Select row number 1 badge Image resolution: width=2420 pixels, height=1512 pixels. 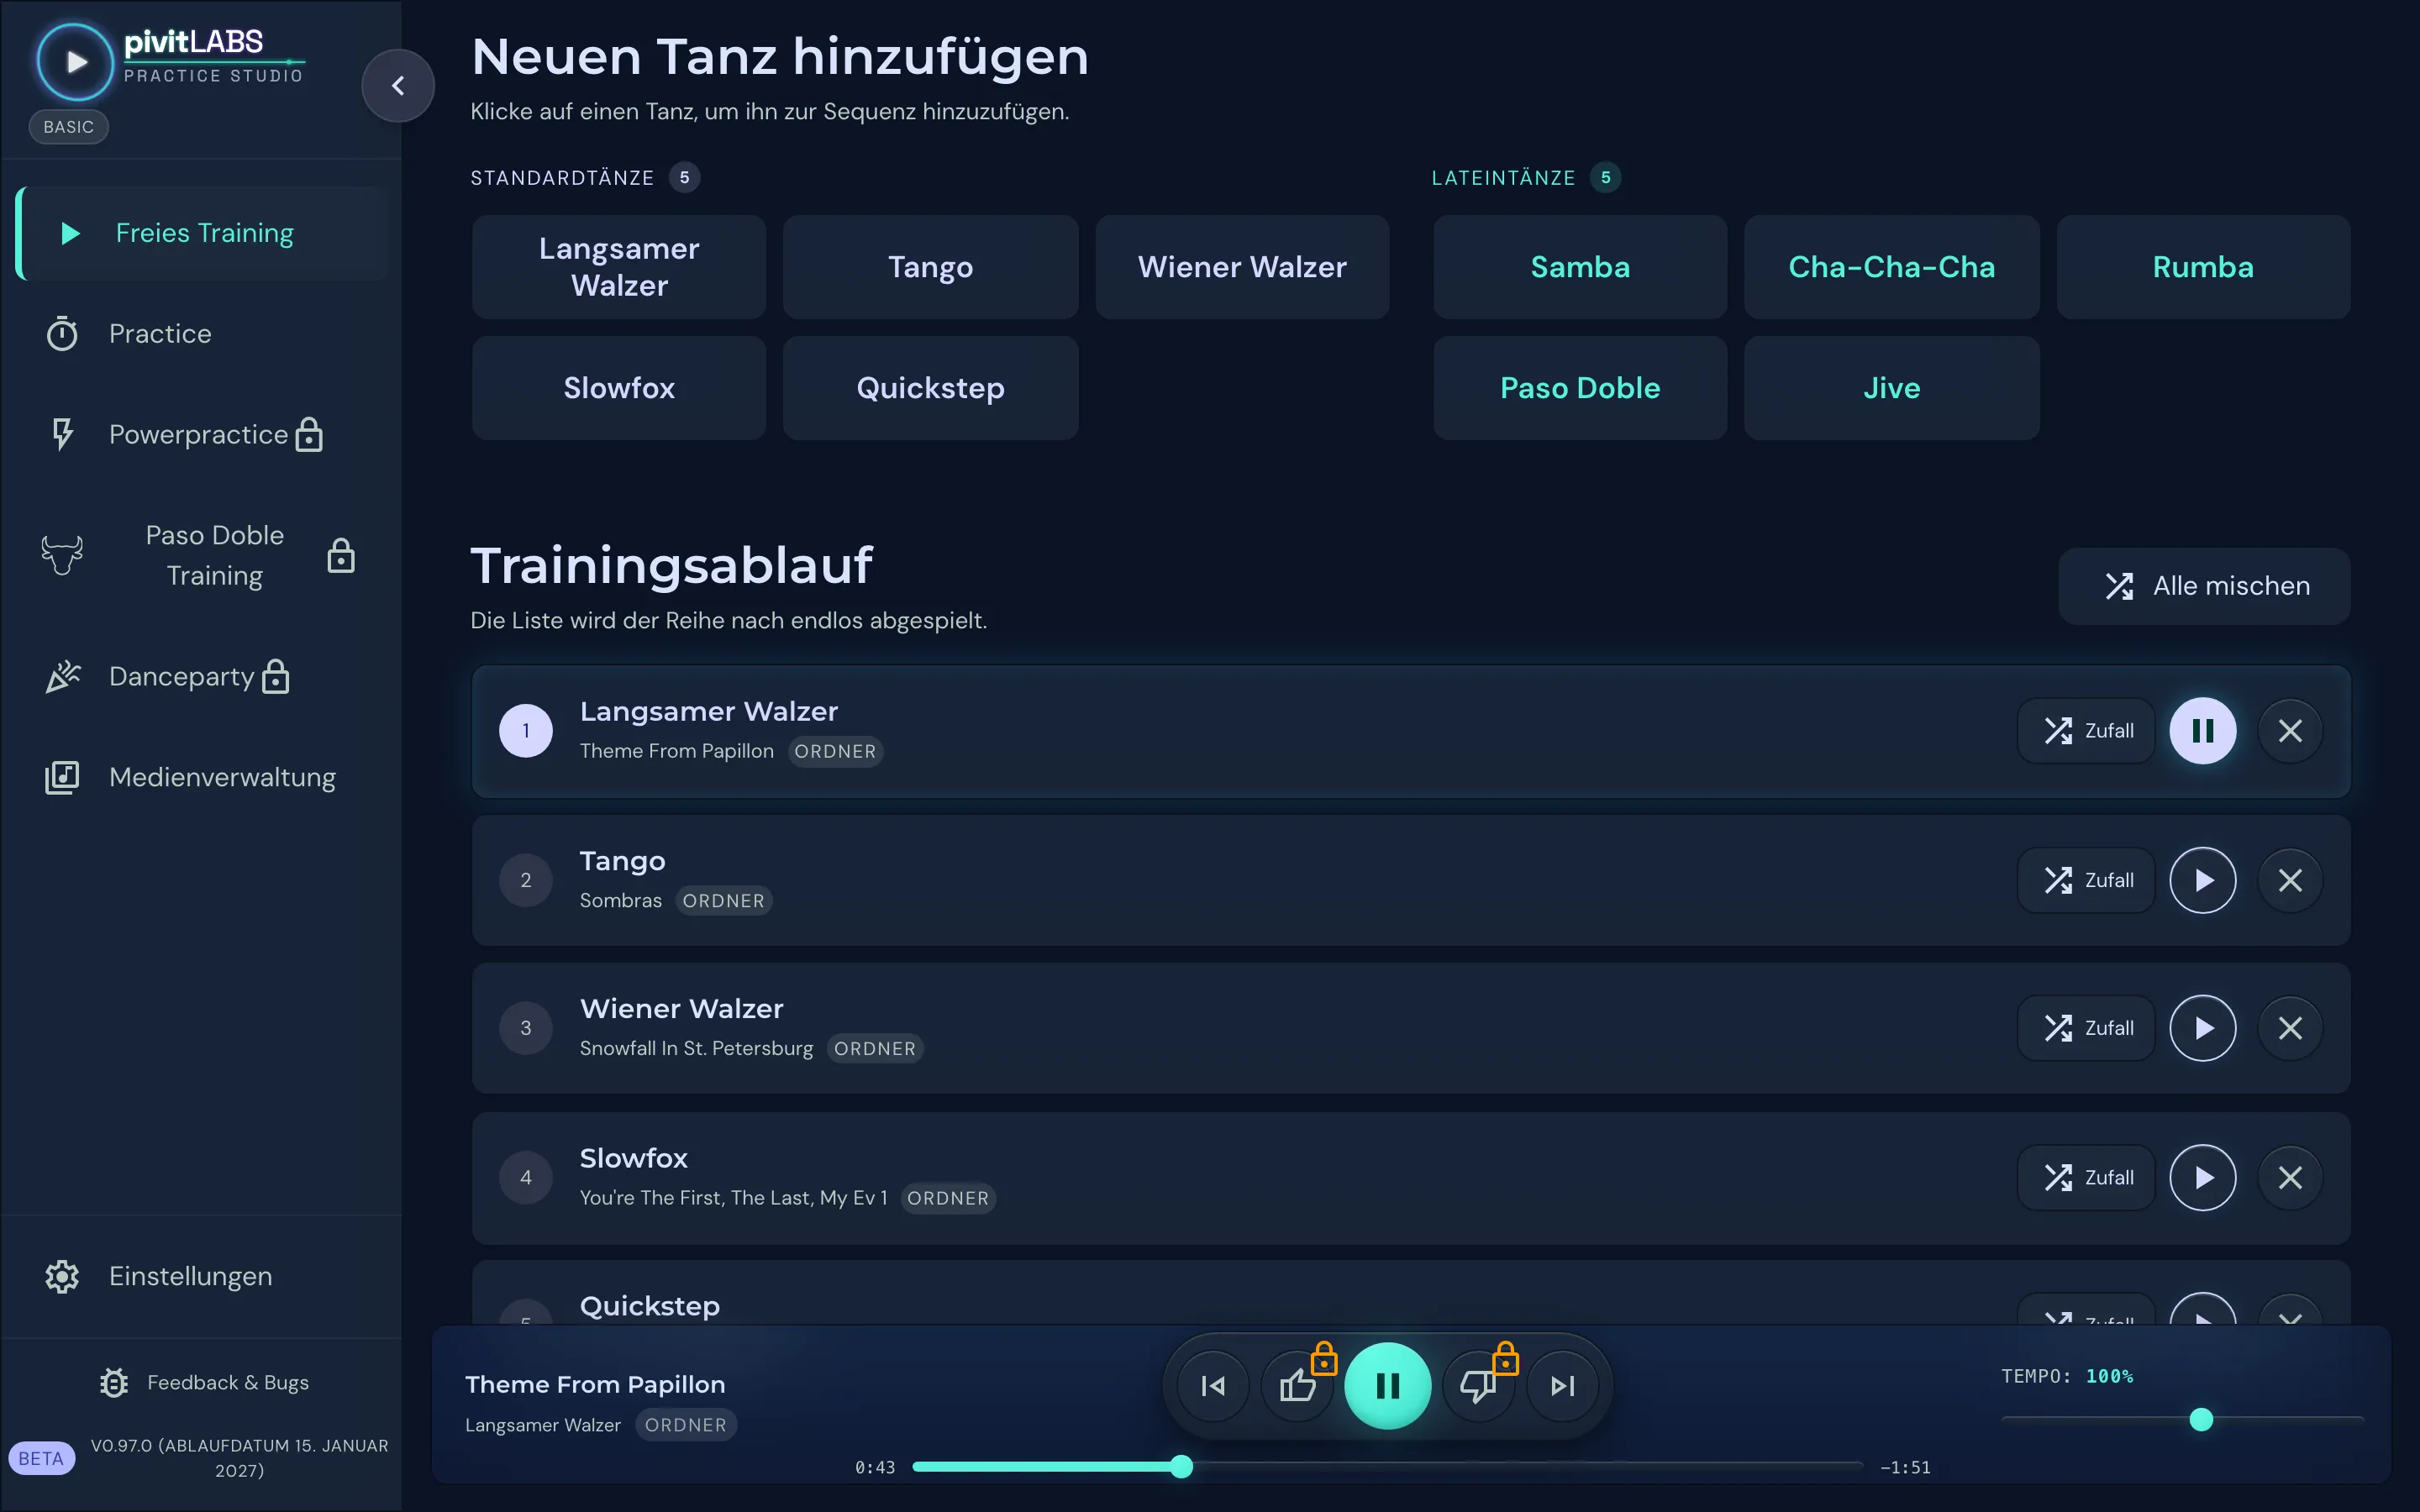[526, 731]
